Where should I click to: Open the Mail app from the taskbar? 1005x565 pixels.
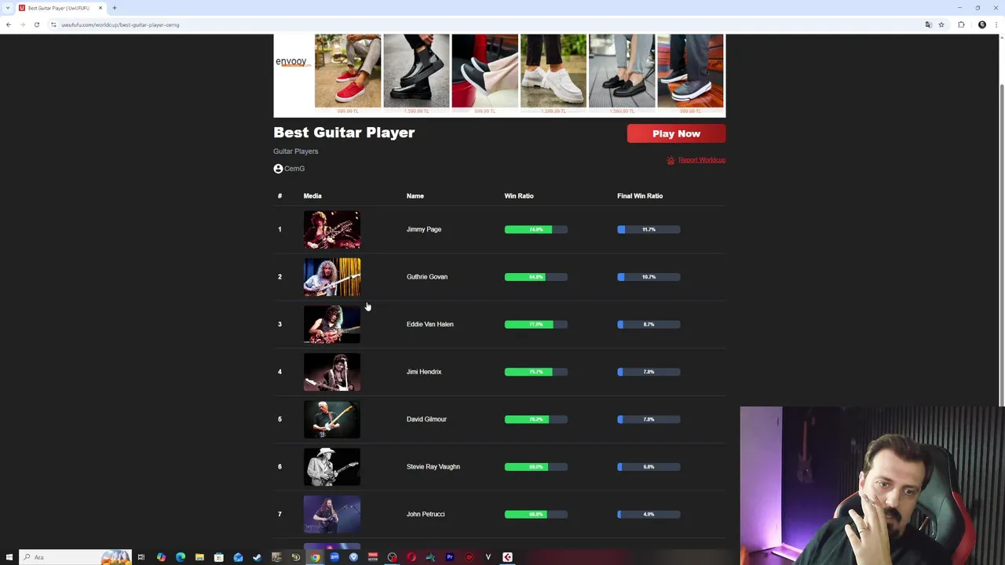(238, 557)
